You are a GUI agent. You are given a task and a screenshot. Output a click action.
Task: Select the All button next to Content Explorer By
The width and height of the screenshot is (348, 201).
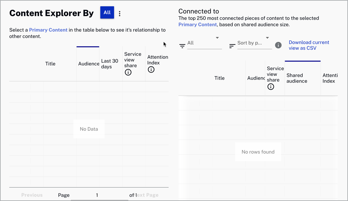click(x=107, y=13)
